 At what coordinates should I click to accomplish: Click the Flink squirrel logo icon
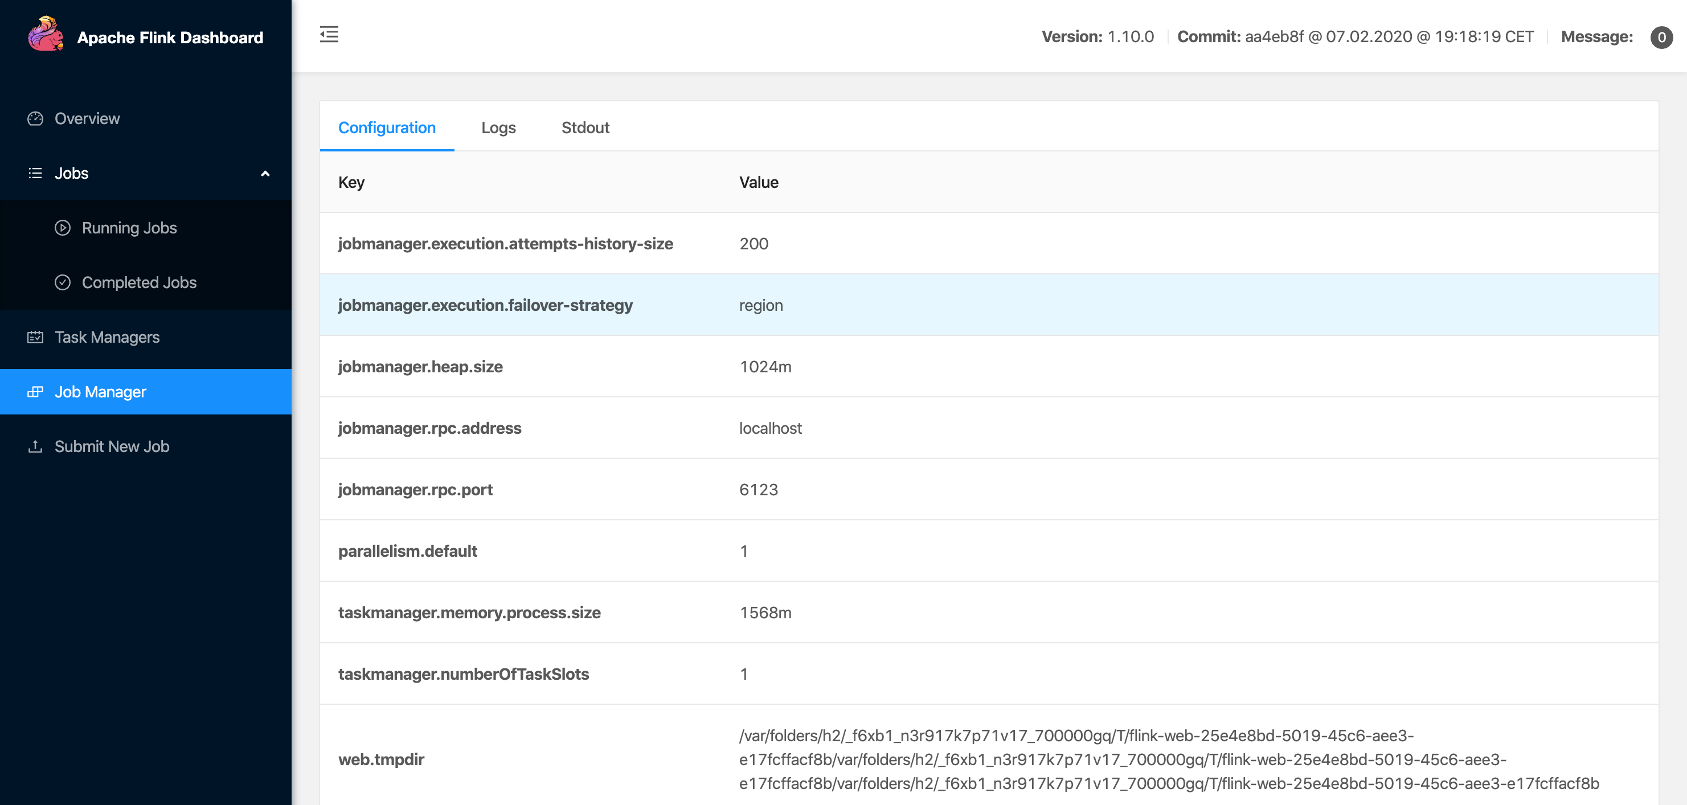pos(45,35)
